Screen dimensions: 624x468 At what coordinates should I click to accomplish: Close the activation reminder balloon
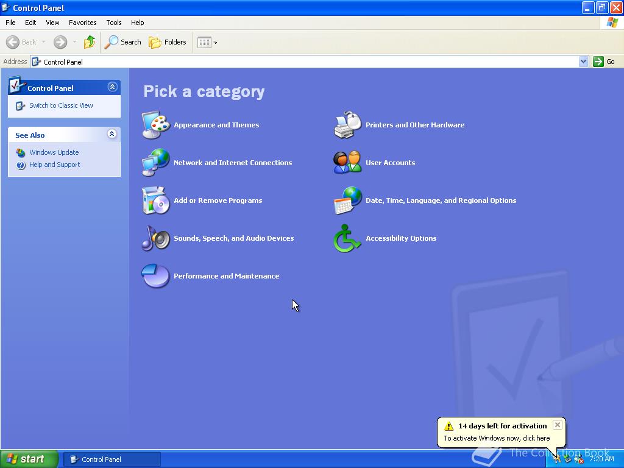(558, 425)
